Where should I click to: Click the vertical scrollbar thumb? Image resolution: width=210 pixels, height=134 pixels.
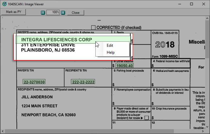click(207, 39)
